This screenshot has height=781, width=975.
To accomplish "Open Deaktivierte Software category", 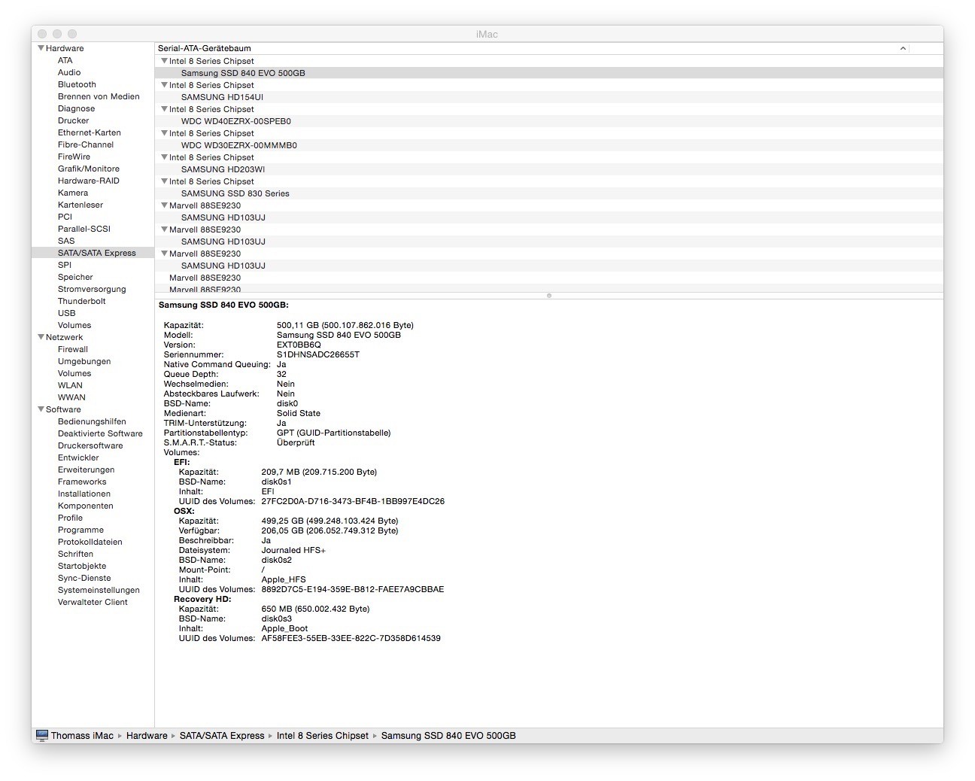I will coord(100,433).
